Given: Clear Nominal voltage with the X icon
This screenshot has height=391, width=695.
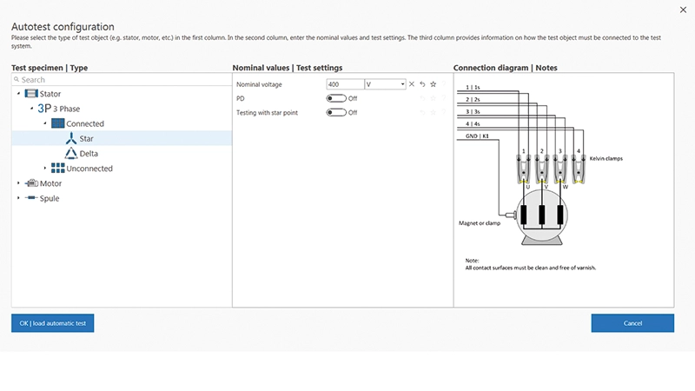Looking at the screenshot, I should coord(412,84).
